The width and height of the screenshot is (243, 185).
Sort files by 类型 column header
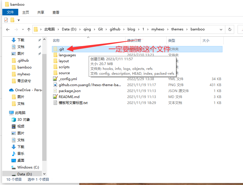pos(172,40)
